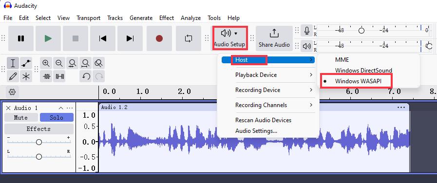Image resolution: width=437 pixels, height=183 pixels.
Task: Click the Zoom Toggle icon
Action: pyautogui.click(x=98, y=63)
